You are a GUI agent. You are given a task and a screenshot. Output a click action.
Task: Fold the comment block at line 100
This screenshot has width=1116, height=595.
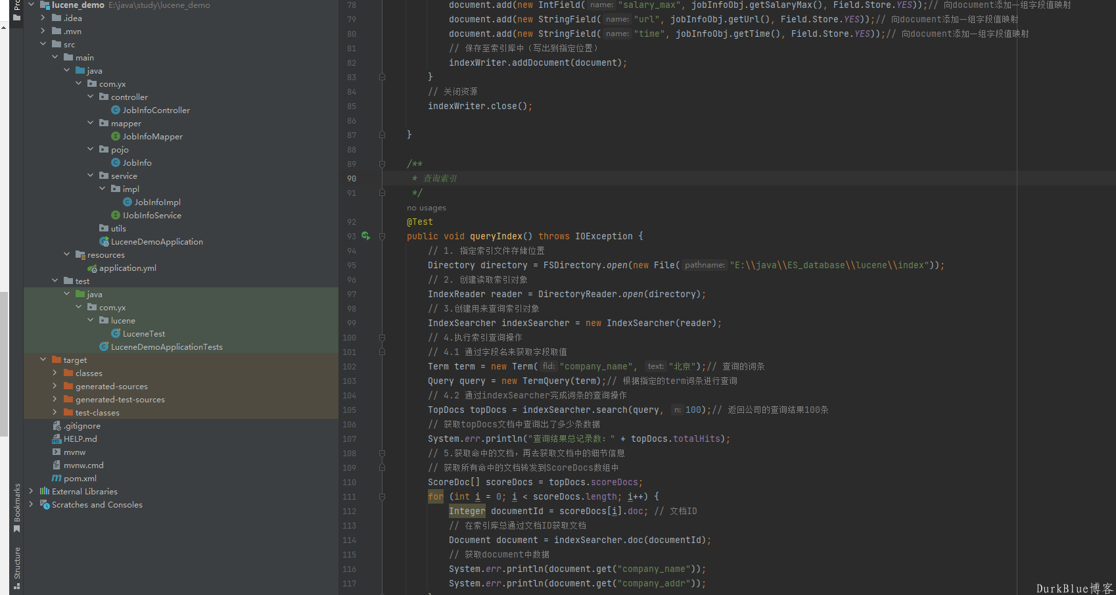tap(382, 337)
